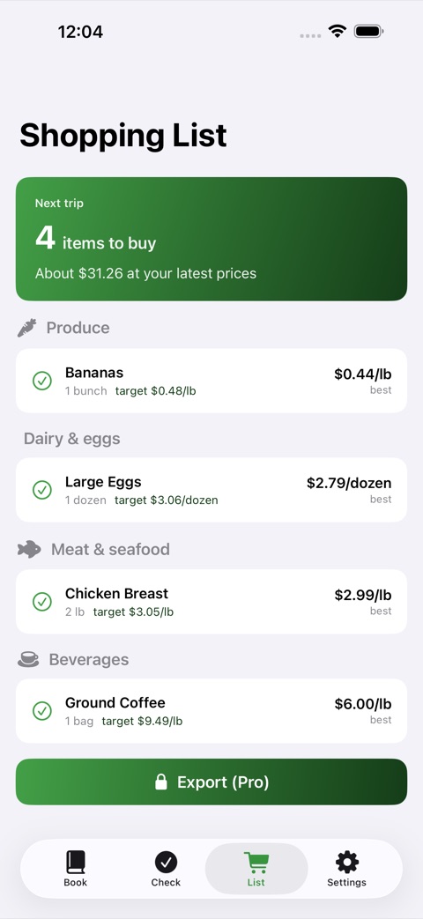Tap the Check tab checkmark icon

166,862
